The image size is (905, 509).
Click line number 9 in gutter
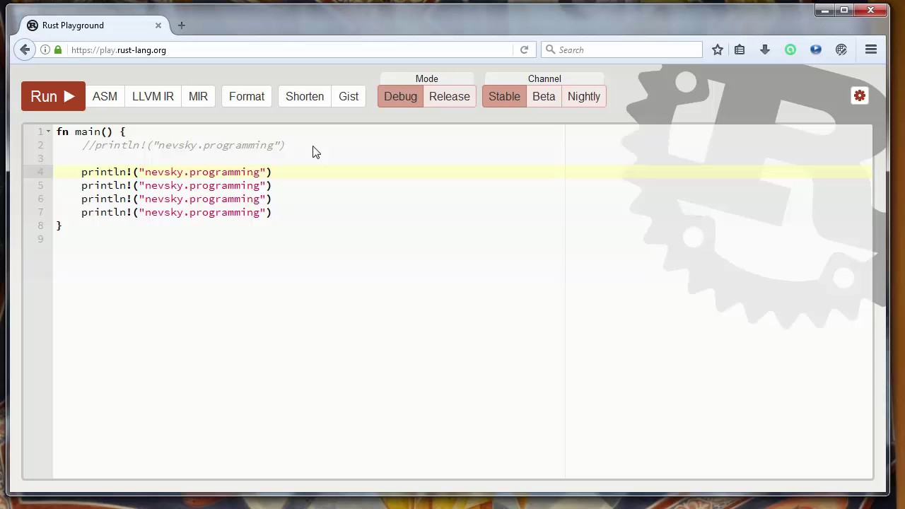coord(40,239)
